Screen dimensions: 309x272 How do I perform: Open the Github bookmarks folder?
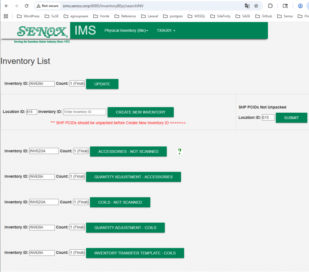pos(263,16)
